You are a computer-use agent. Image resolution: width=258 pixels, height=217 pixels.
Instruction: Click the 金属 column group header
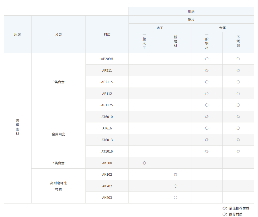point(222,28)
